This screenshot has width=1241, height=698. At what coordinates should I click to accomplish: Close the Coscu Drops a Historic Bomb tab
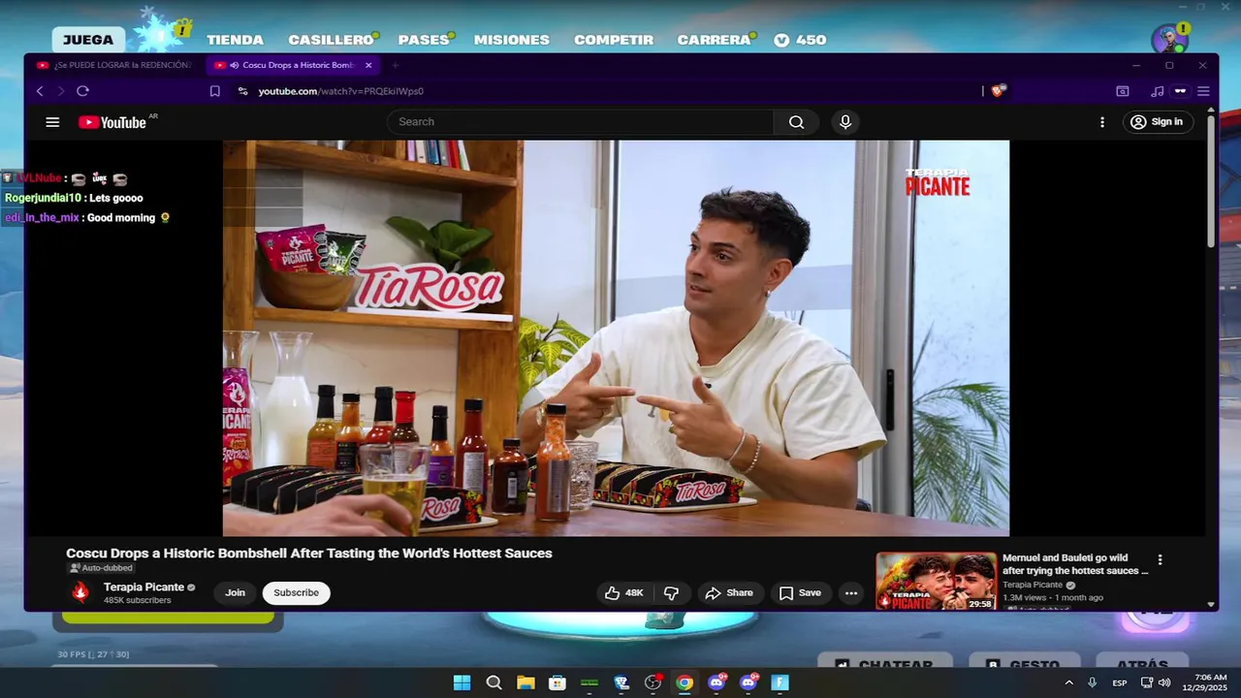368,65
